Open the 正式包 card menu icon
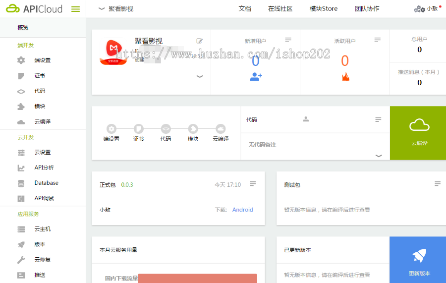Image resolution: width=446 pixels, height=283 pixels. tap(253, 184)
